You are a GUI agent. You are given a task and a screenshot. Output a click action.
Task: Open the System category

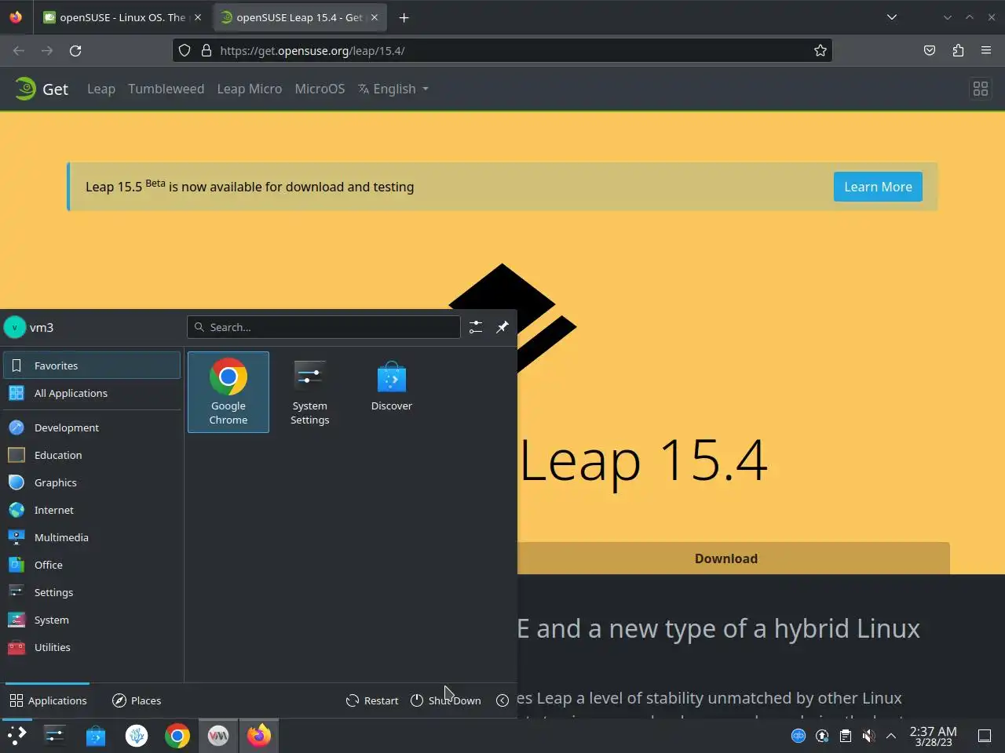(x=92, y=620)
